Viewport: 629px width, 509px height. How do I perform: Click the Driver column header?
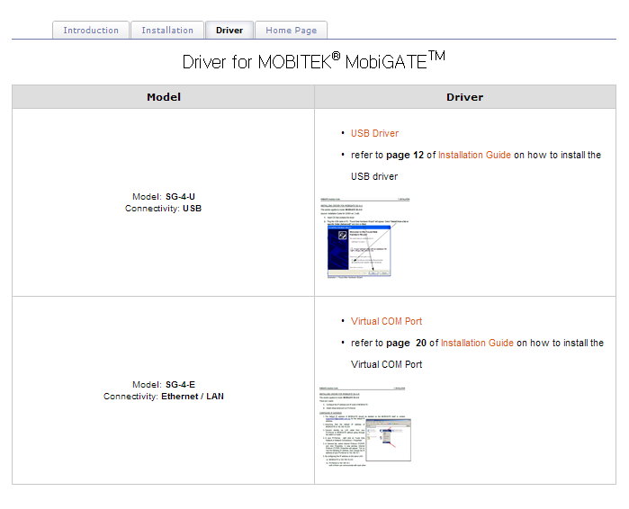tap(464, 97)
